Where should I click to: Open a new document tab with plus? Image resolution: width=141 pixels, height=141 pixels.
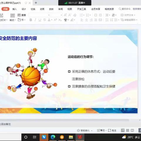click(36, 3)
